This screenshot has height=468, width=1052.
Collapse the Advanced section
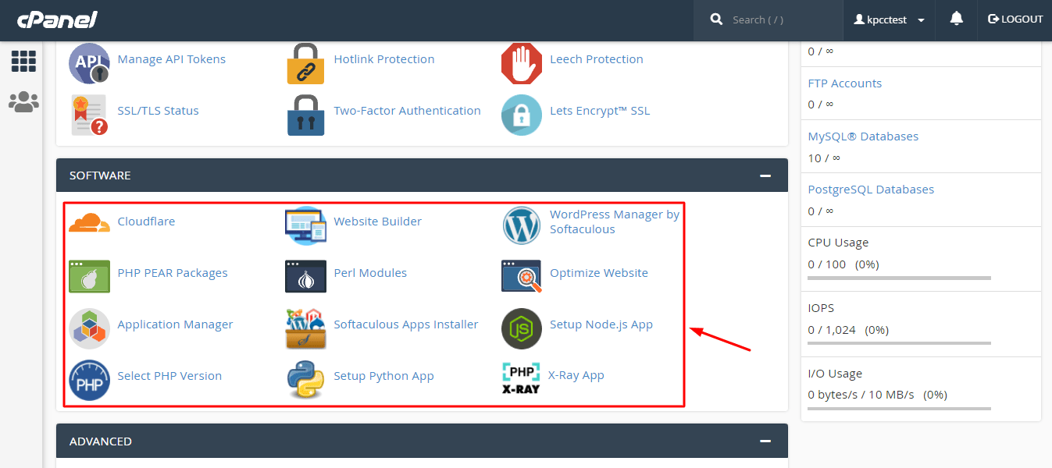(x=765, y=441)
